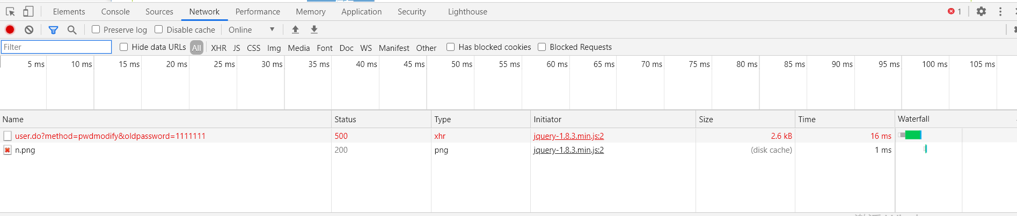Toggle the device toolbar icon
Viewport: 1017px width, 216px height.
click(x=28, y=11)
